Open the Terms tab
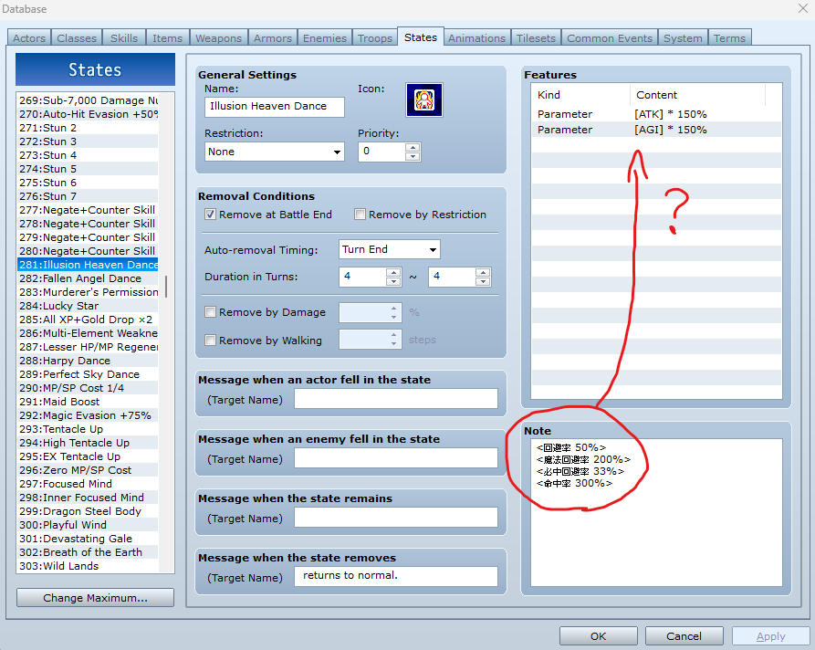The height and width of the screenshot is (650, 815). pos(729,38)
